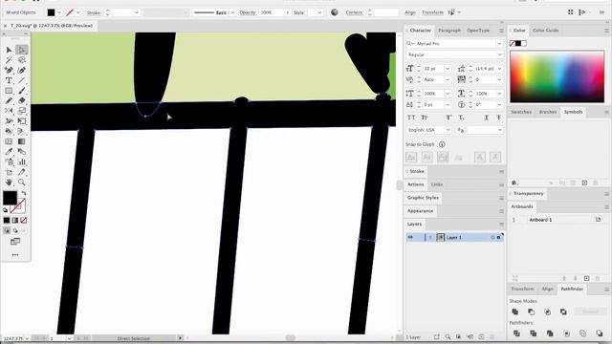Expand Layer 1 disclosure arrow
The width and height of the screenshot is (612, 344).
tap(430, 237)
